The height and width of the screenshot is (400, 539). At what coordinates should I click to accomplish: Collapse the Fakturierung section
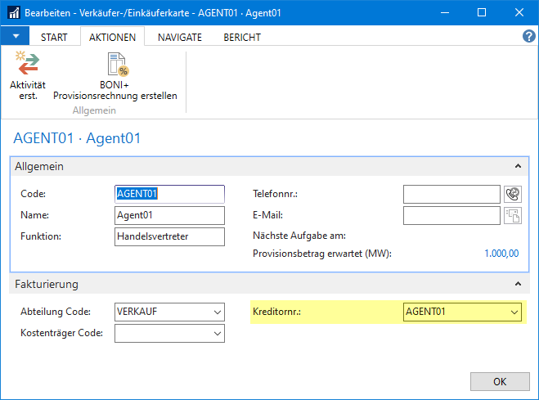pos(517,284)
